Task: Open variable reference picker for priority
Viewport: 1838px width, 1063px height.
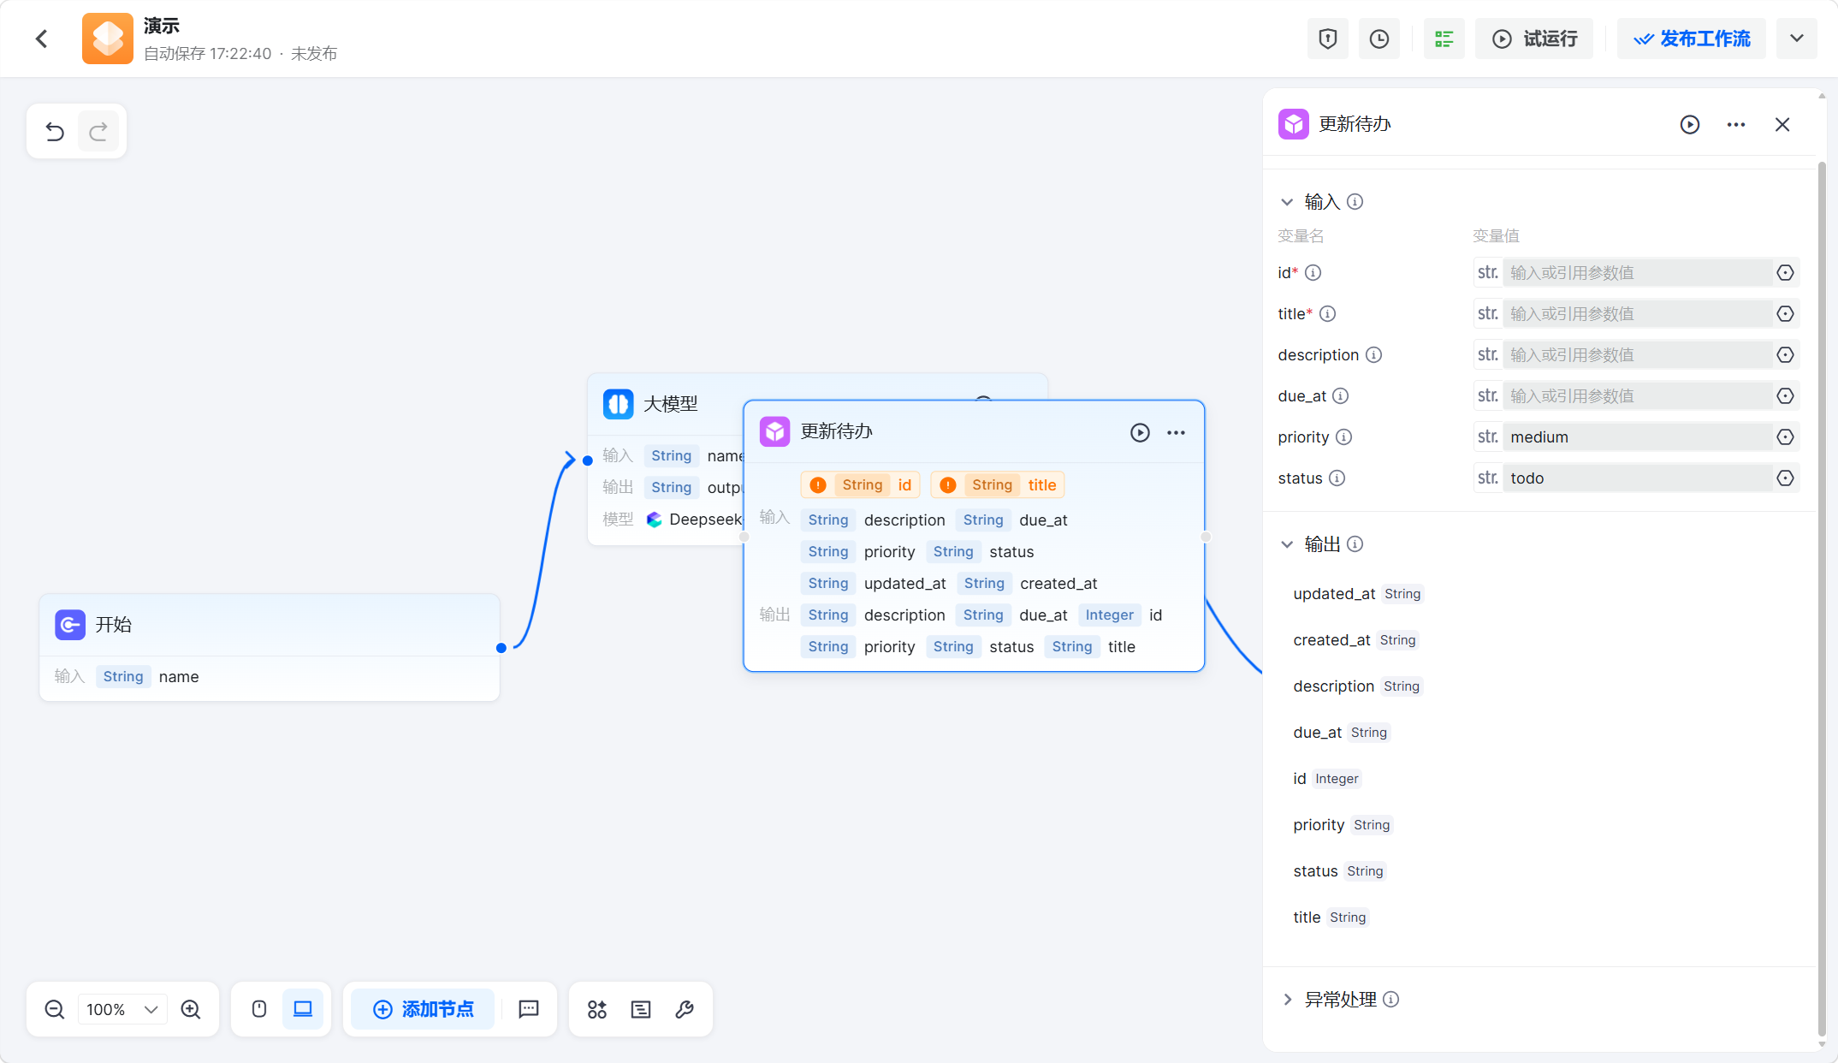Action: 1785,437
